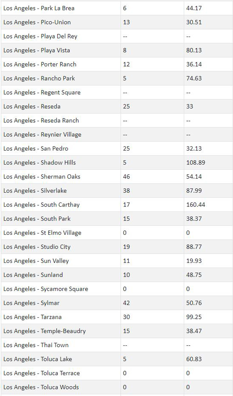Click Los Angeles - Thai Town row name
This screenshot has width=233, height=396.
coord(36,345)
